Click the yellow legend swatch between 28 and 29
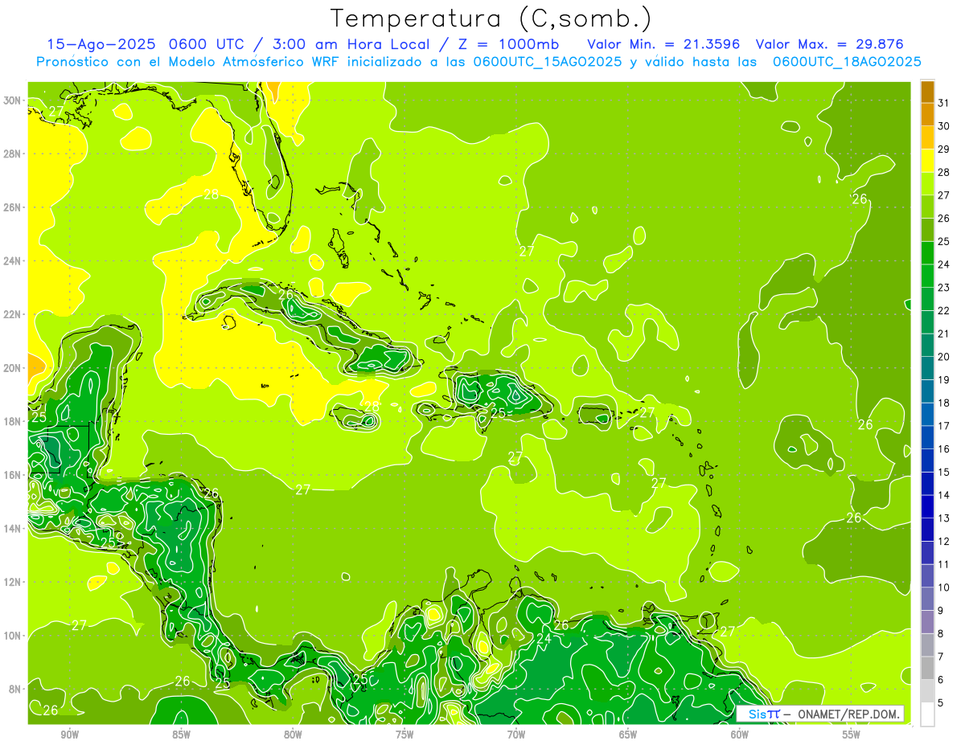Image resolution: width=965 pixels, height=745 pixels. click(927, 161)
